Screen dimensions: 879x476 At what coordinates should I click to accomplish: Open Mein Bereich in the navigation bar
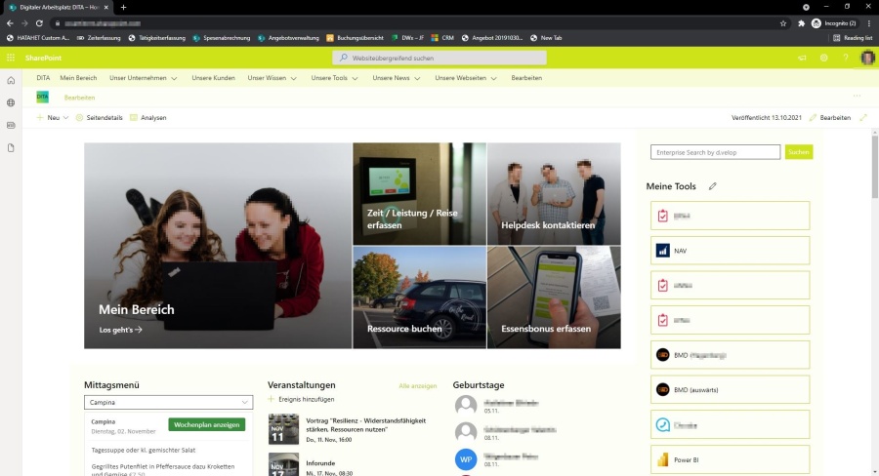78,78
